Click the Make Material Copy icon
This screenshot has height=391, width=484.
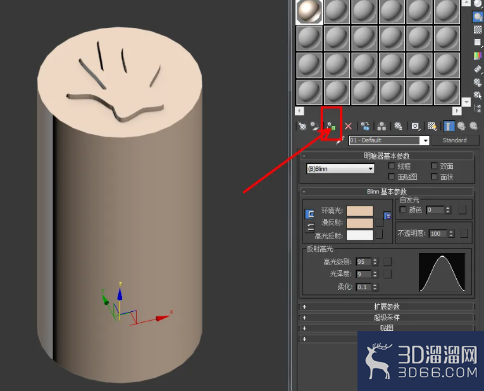point(365,126)
